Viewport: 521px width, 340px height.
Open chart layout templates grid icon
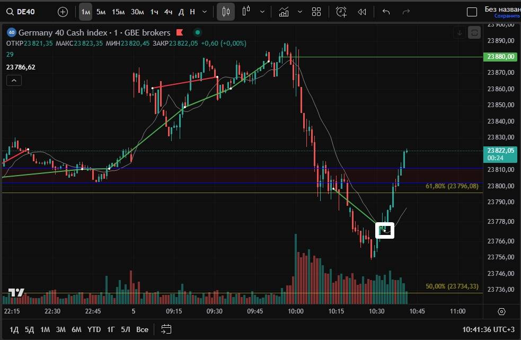[x=316, y=12]
